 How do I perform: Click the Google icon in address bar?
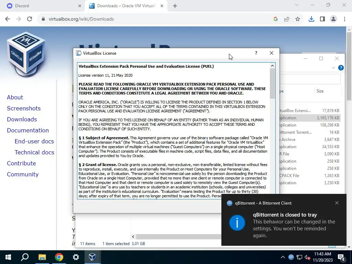point(276,19)
